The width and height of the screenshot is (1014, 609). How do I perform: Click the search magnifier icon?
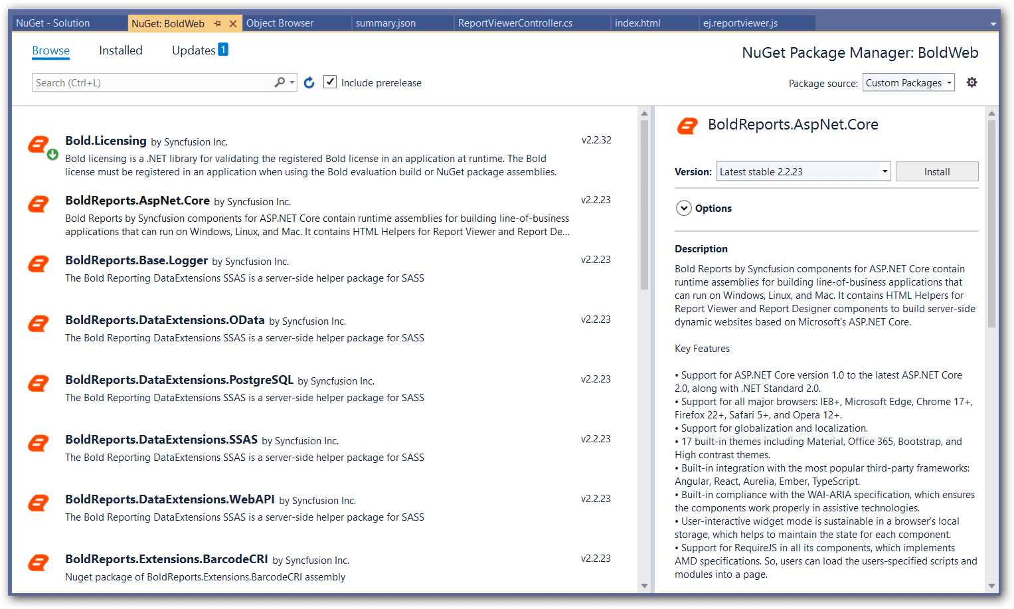click(x=280, y=82)
